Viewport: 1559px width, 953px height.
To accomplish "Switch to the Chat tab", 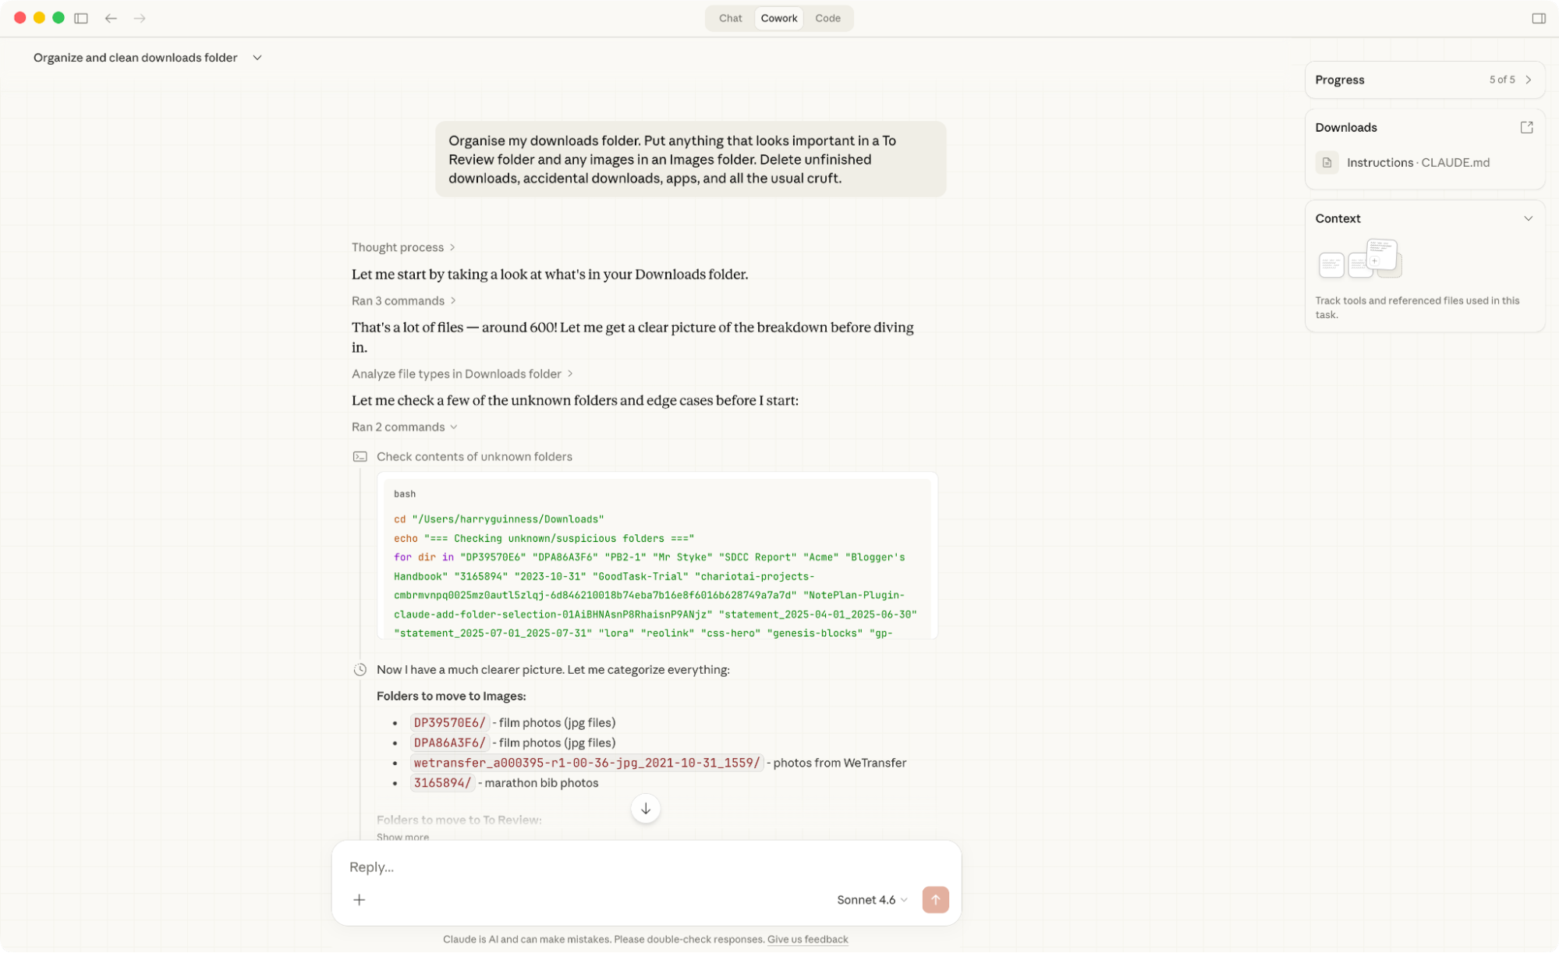I will [730, 18].
